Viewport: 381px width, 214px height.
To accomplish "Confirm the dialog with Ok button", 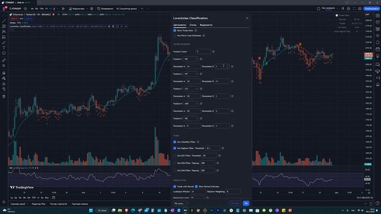I will click(x=246, y=203).
